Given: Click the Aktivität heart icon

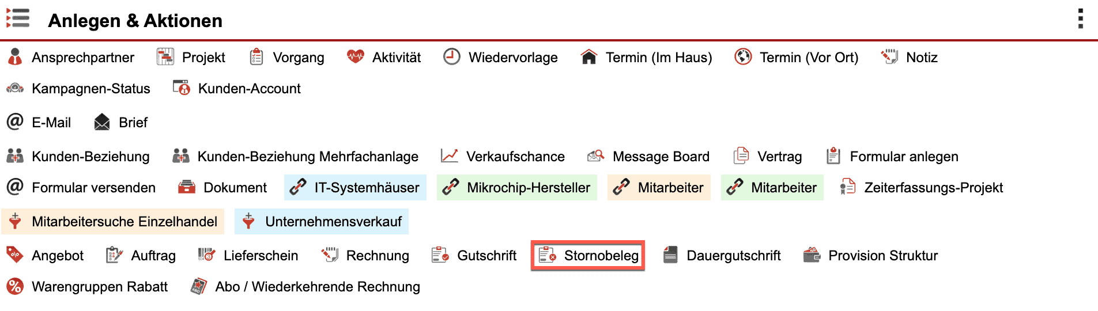Looking at the screenshot, I should 356,56.
